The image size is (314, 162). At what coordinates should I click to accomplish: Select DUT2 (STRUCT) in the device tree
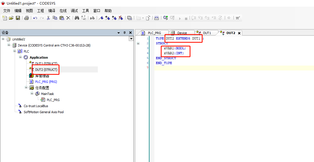point(46,70)
